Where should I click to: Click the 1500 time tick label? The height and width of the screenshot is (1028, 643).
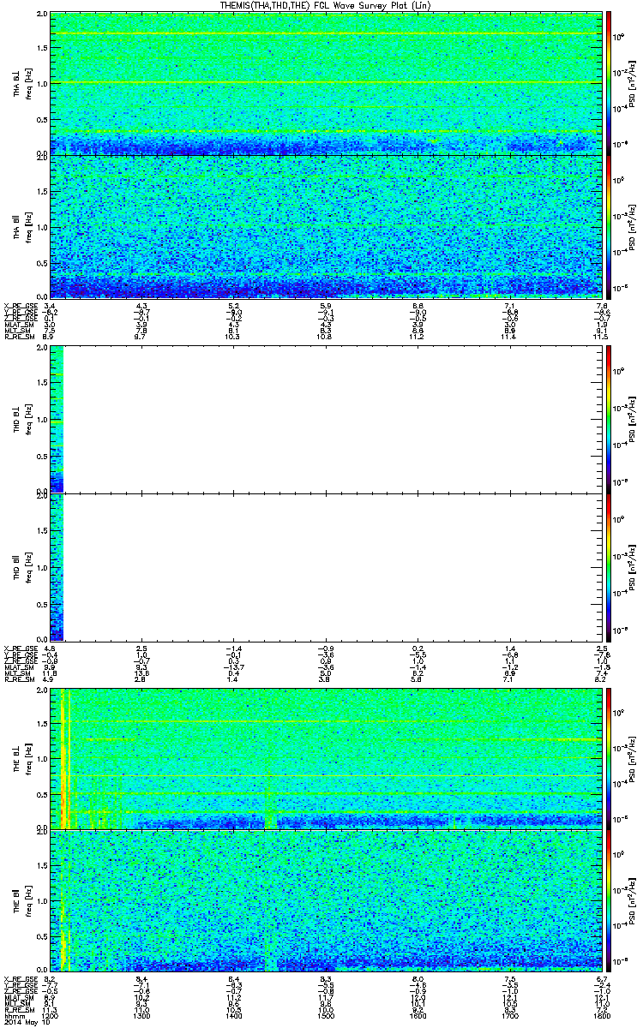[326, 1016]
